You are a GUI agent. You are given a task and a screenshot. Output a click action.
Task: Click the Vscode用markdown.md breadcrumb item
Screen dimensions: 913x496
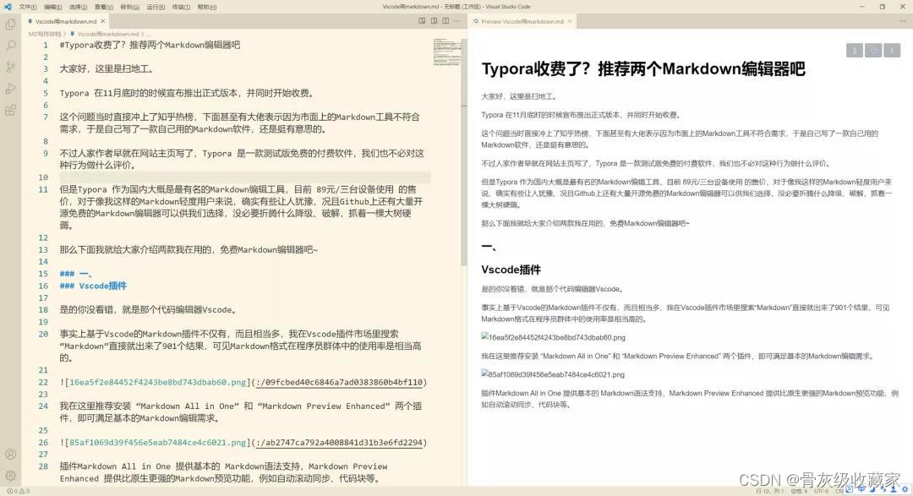coord(105,34)
